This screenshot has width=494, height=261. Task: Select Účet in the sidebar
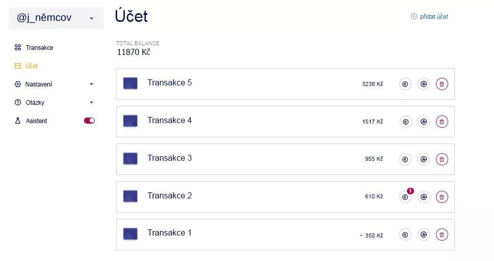pyautogui.click(x=31, y=66)
